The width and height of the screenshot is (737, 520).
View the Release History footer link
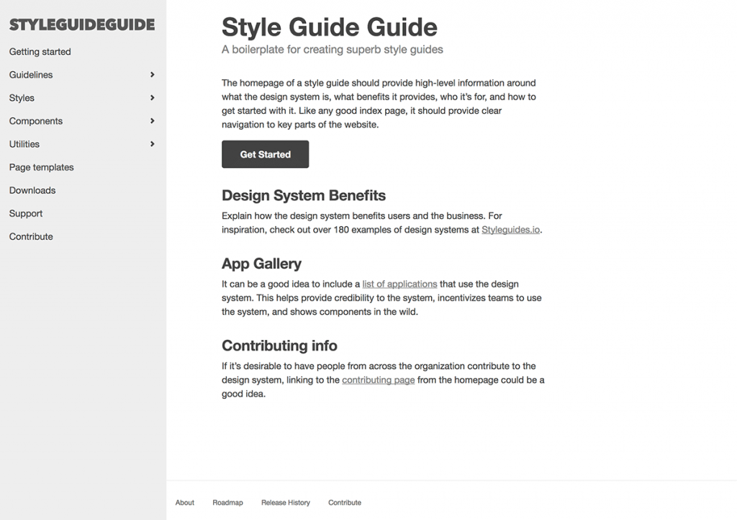pos(285,502)
